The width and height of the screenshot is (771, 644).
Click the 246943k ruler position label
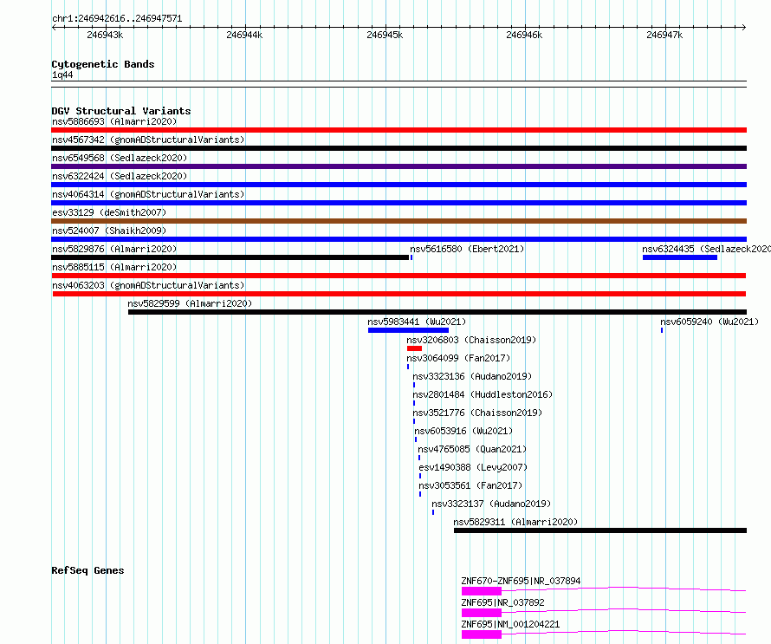click(x=105, y=35)
